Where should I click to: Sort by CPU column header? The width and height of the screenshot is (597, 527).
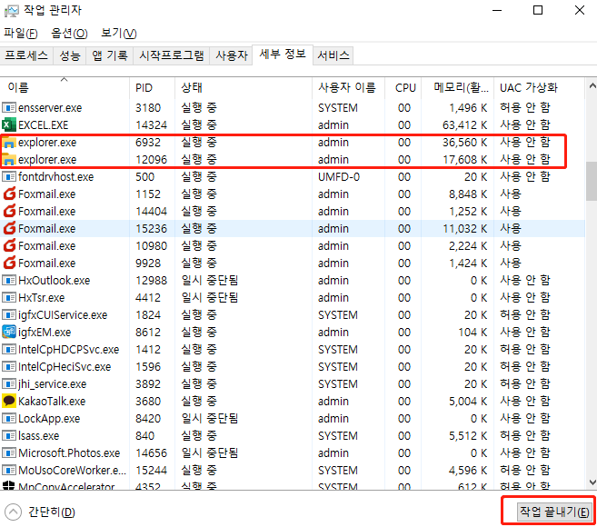(405, 88)
